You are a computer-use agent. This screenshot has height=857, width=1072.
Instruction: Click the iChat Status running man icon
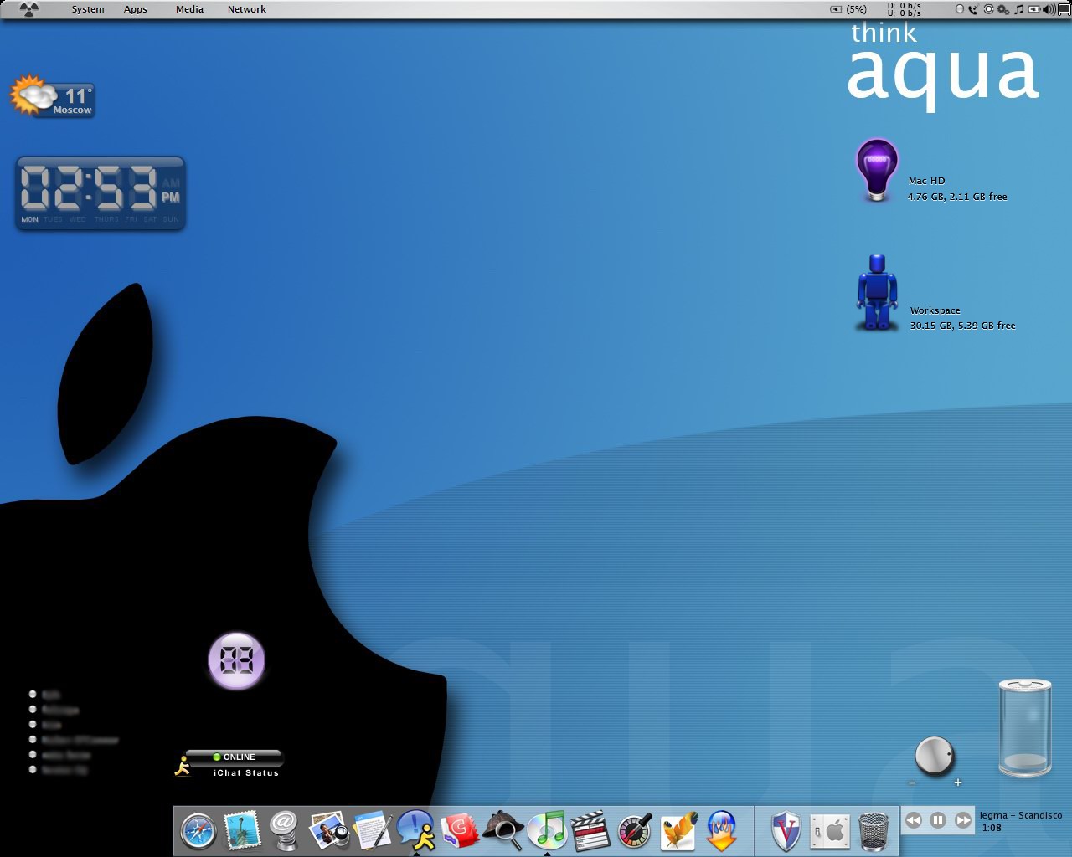(x=183, y=767)
